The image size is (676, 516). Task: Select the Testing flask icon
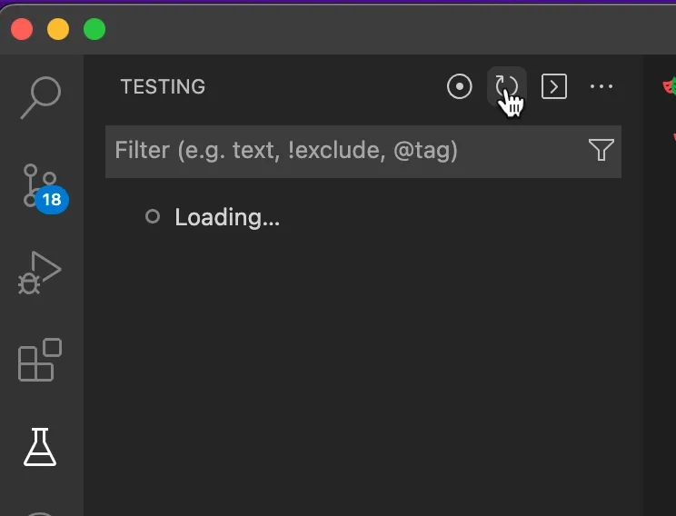click(40, 446)
